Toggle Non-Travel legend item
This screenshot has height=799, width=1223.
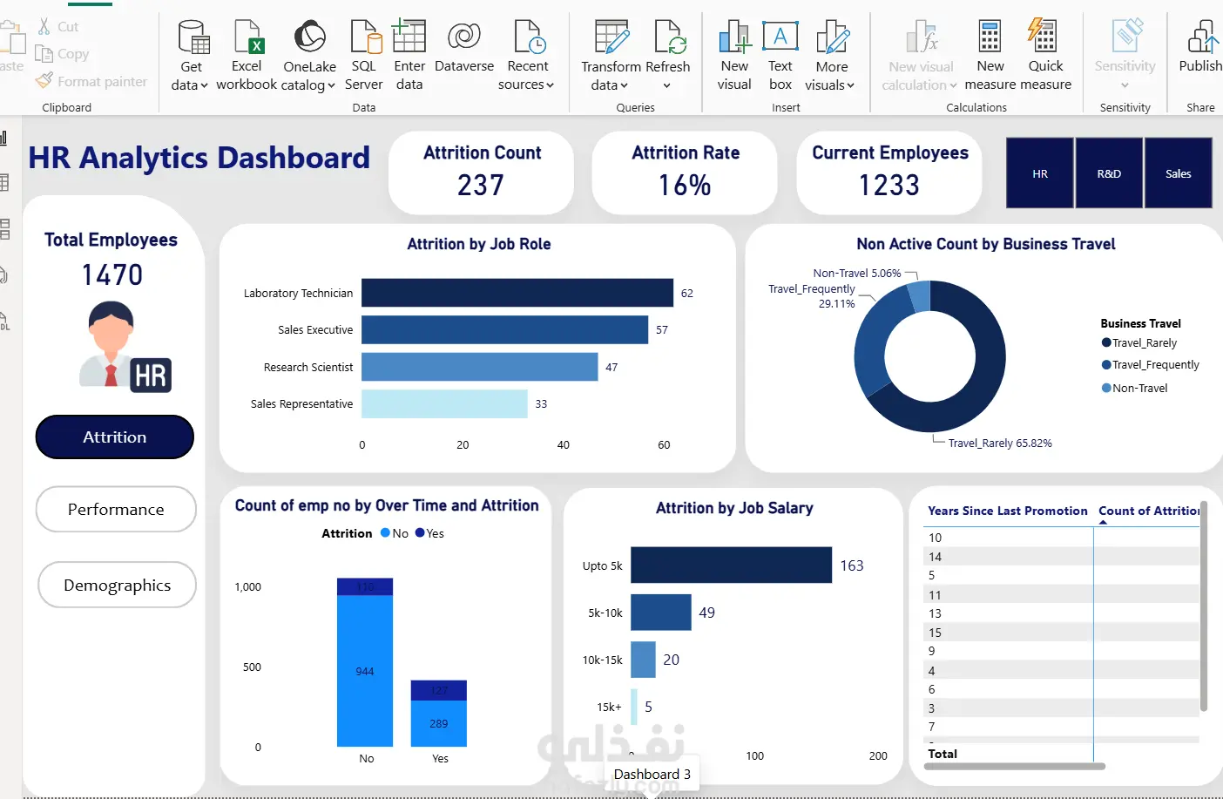point(1135,389)
